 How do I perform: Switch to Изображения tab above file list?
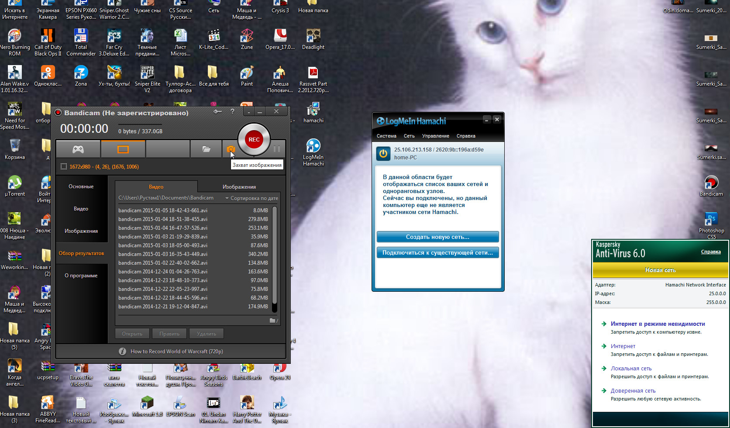[x=239, y=186]
